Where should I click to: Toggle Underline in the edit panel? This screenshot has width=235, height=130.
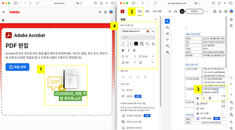click(x=134, y=50)
